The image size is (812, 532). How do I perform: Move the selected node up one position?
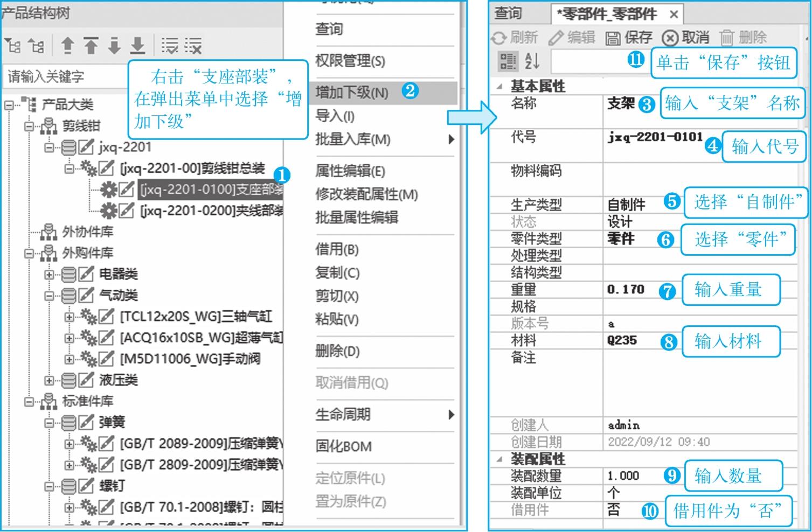coord(67,46)
